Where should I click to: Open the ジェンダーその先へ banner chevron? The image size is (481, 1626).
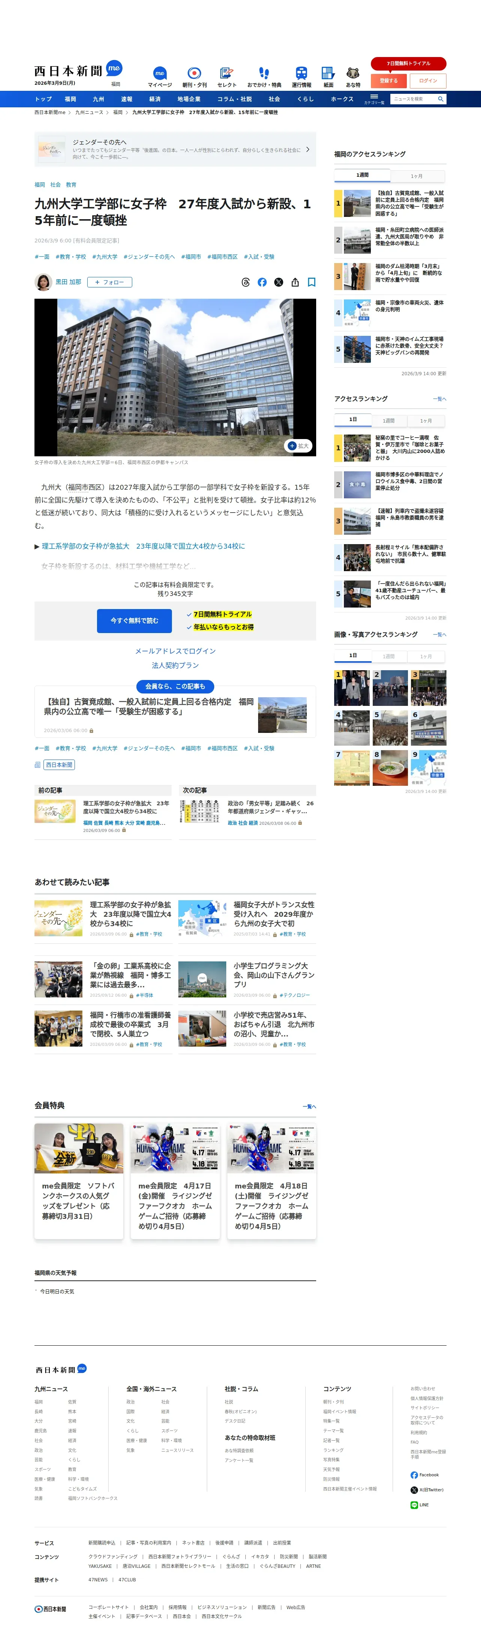(308, 150)
